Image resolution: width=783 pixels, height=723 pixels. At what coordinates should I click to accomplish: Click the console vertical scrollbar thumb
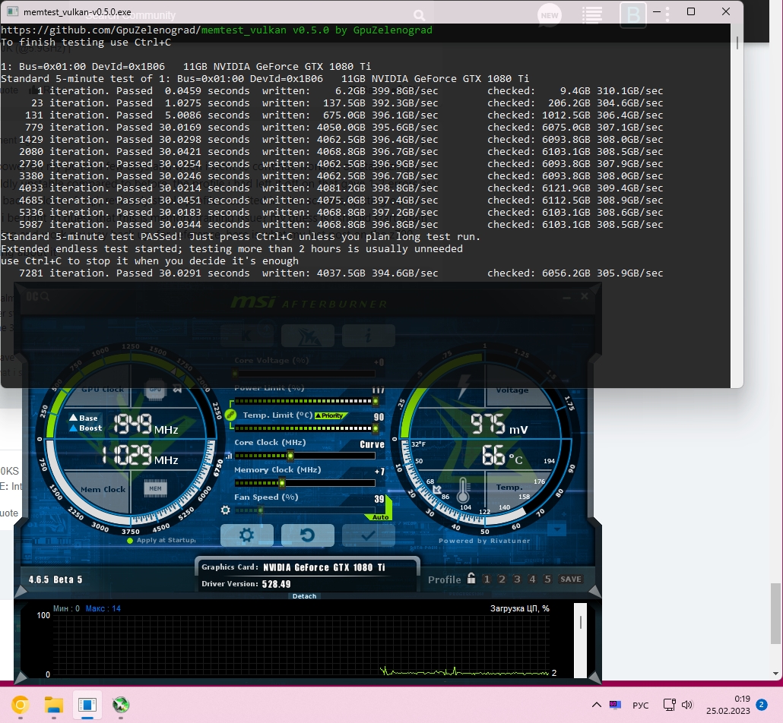[737, 43]
